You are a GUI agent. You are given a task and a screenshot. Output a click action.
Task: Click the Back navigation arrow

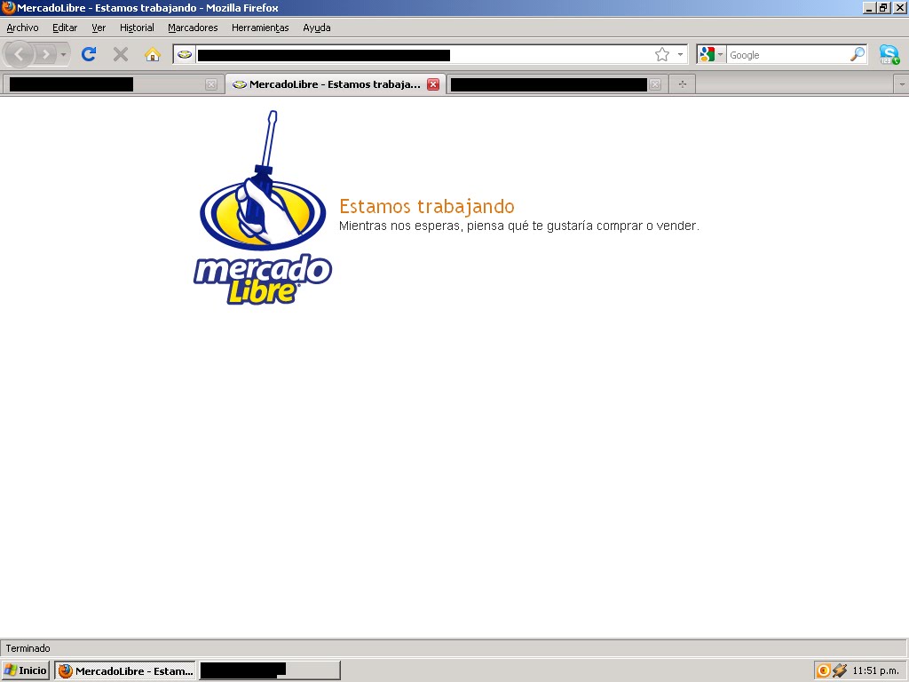[x=20, y=54]
